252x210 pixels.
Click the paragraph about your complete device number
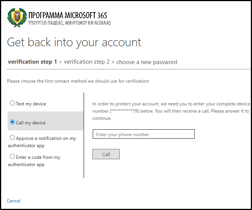(171, 111)
